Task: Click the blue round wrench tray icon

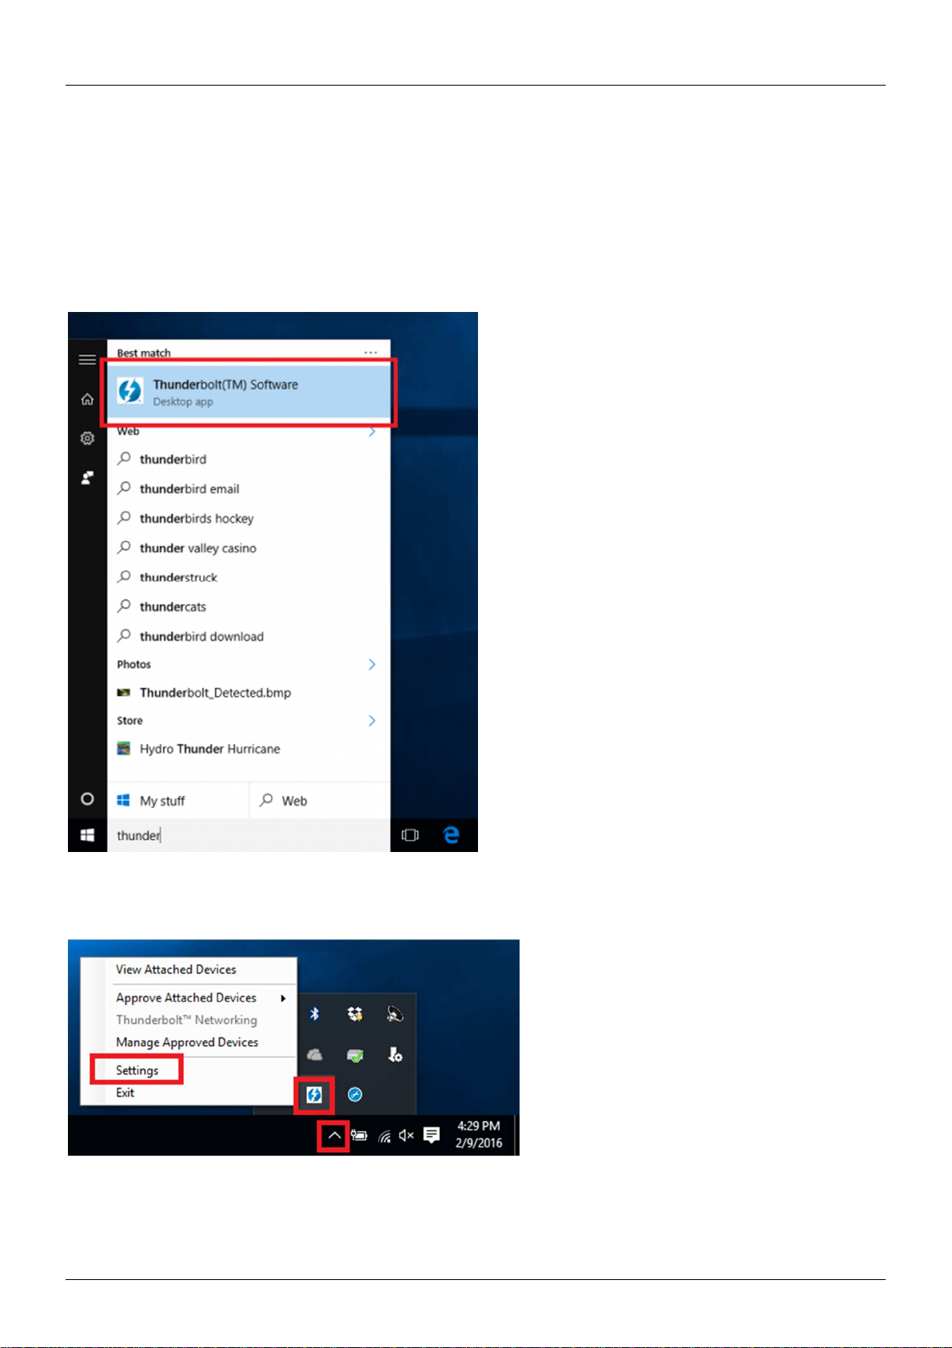Action: pos(355,1094)
